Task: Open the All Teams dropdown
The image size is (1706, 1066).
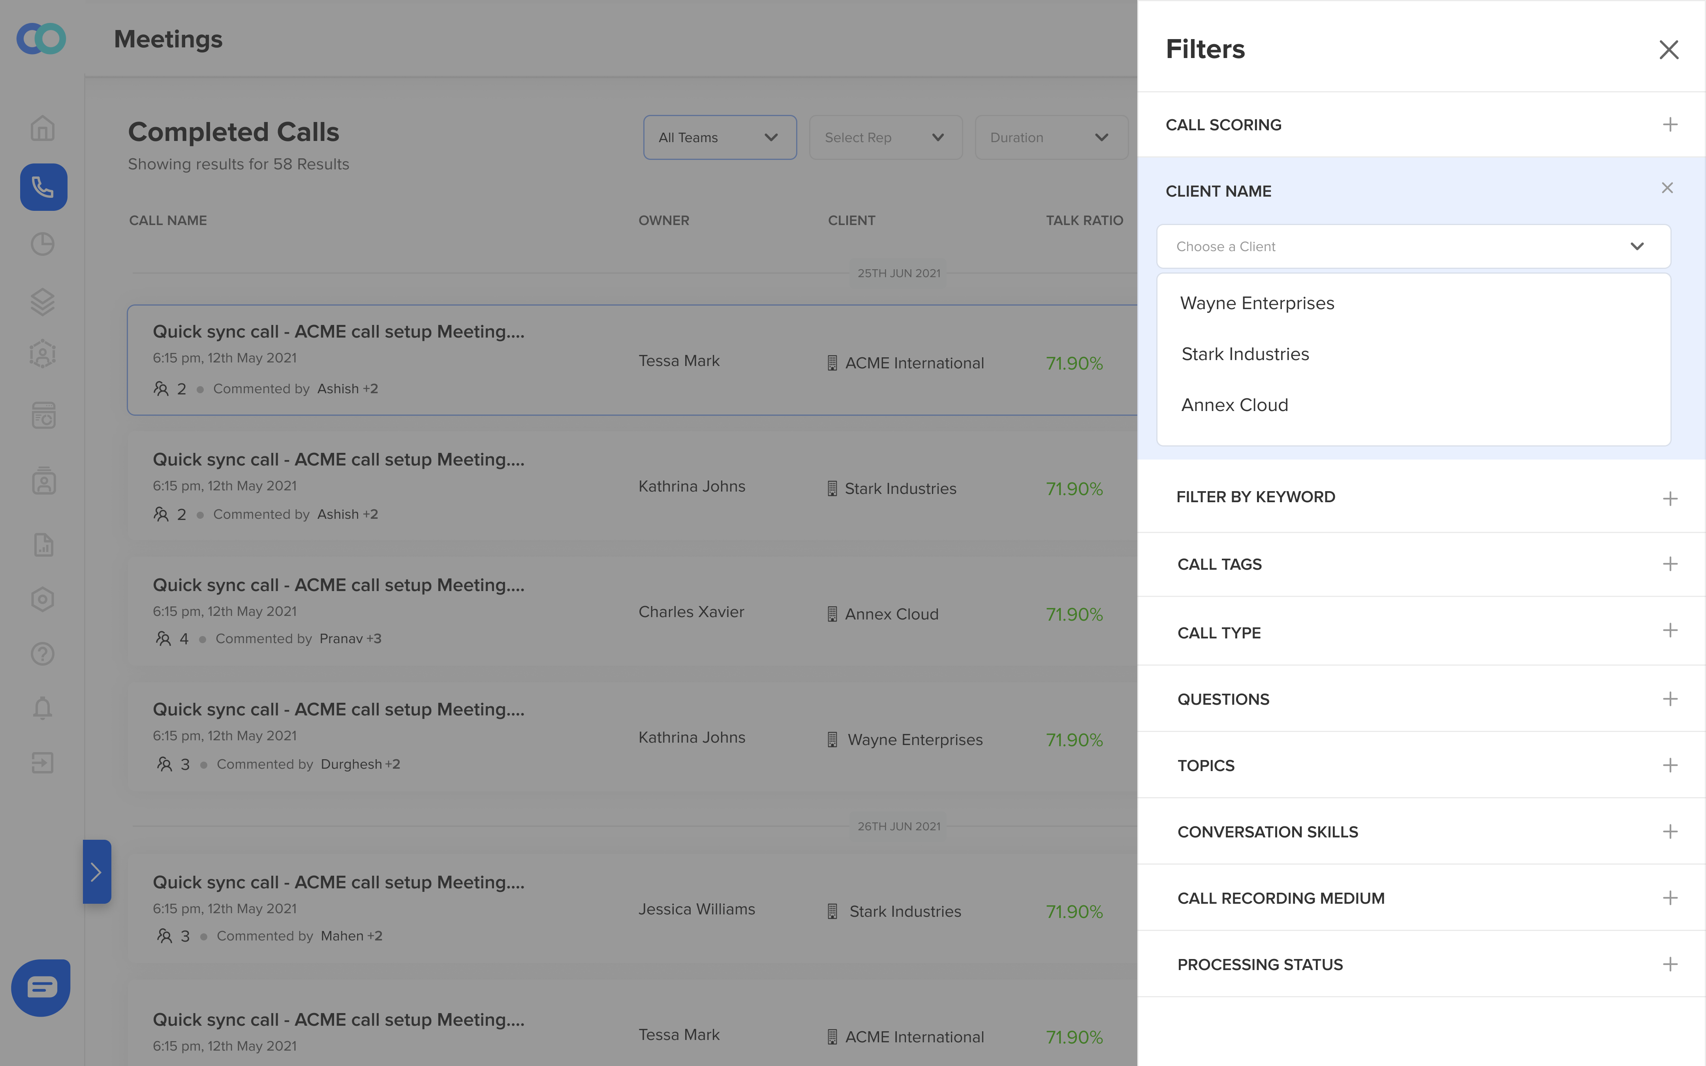Action: click(x=719, y=137)
